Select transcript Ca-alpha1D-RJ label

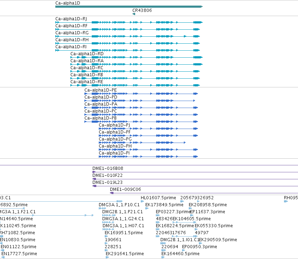tap(71, 19)
